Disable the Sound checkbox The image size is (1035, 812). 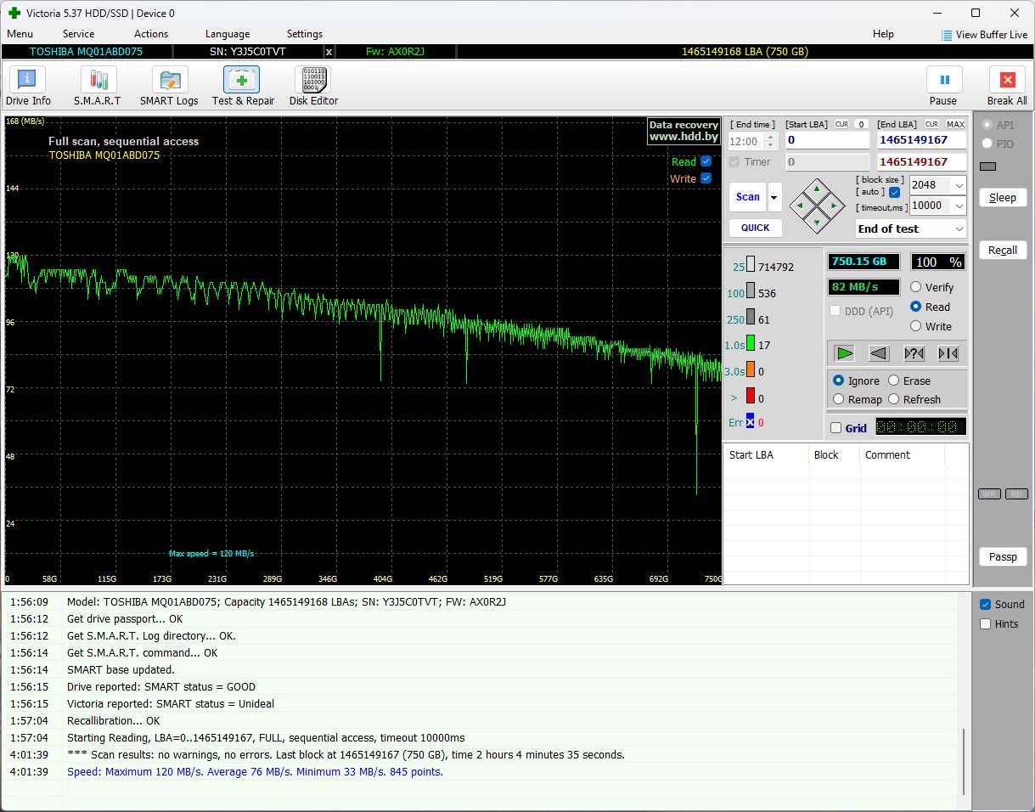pyautogui.click(x=986, y=604)
